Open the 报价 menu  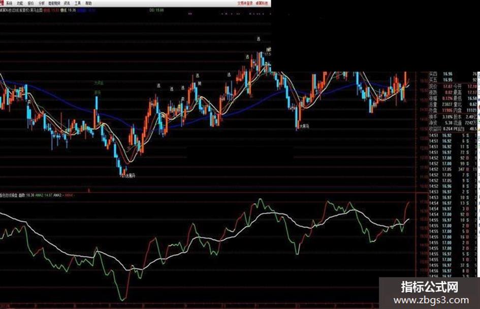coord(30,3)
